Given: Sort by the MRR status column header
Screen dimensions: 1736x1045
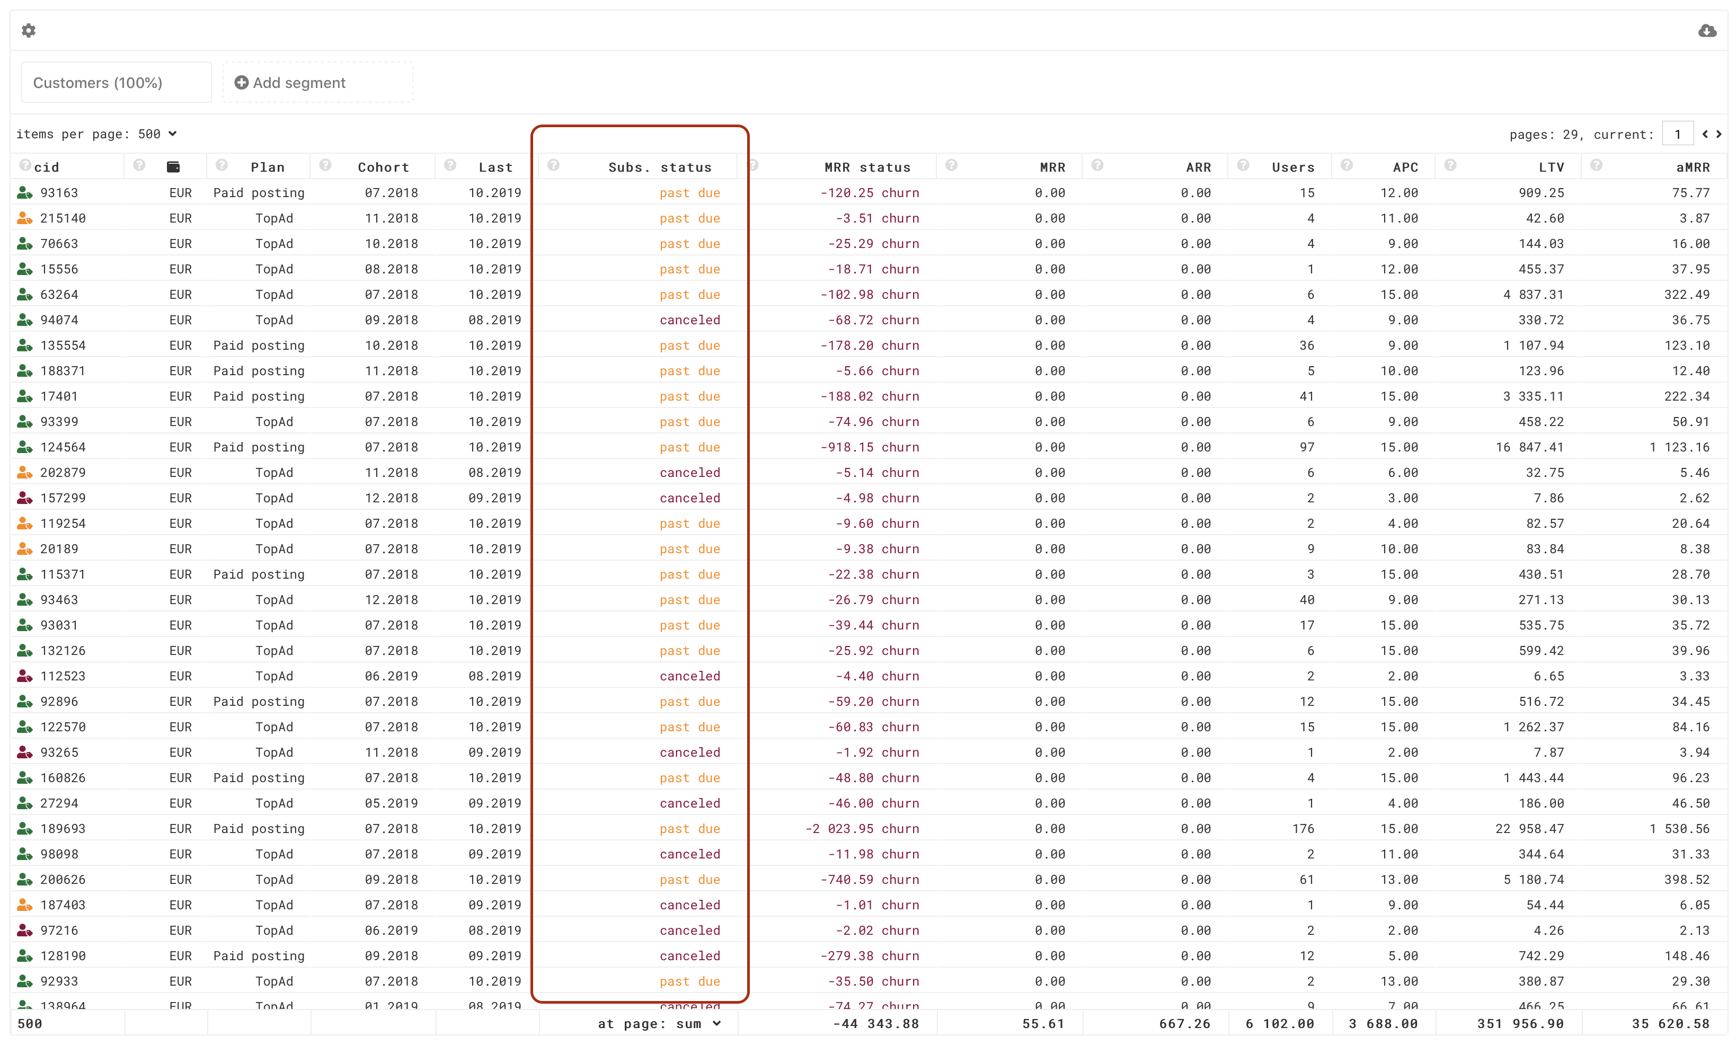Looking at the screenshot, I should (867, 167).
